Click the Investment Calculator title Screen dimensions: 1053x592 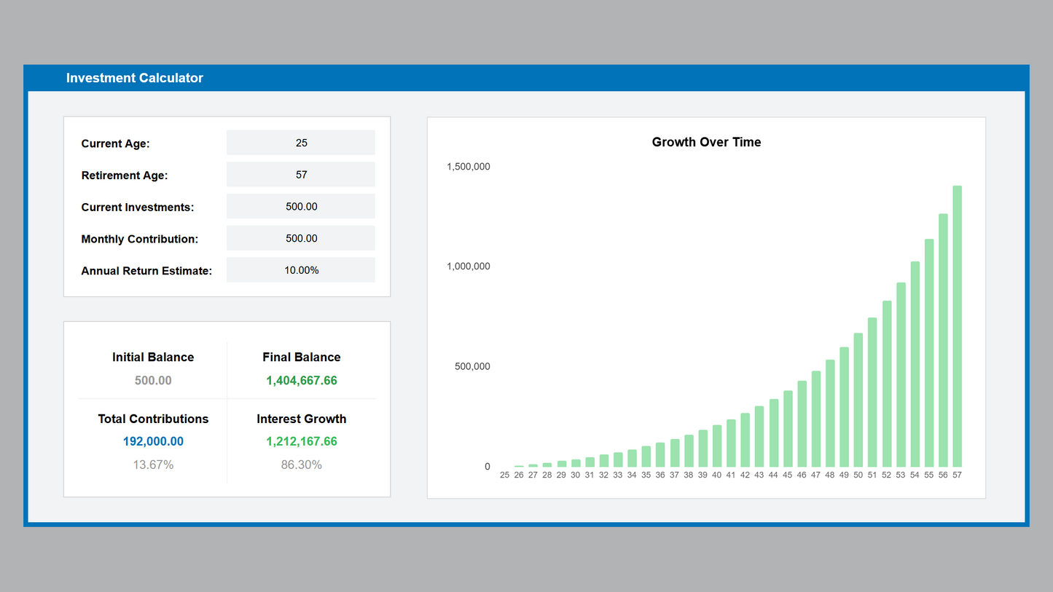point(135,78)
